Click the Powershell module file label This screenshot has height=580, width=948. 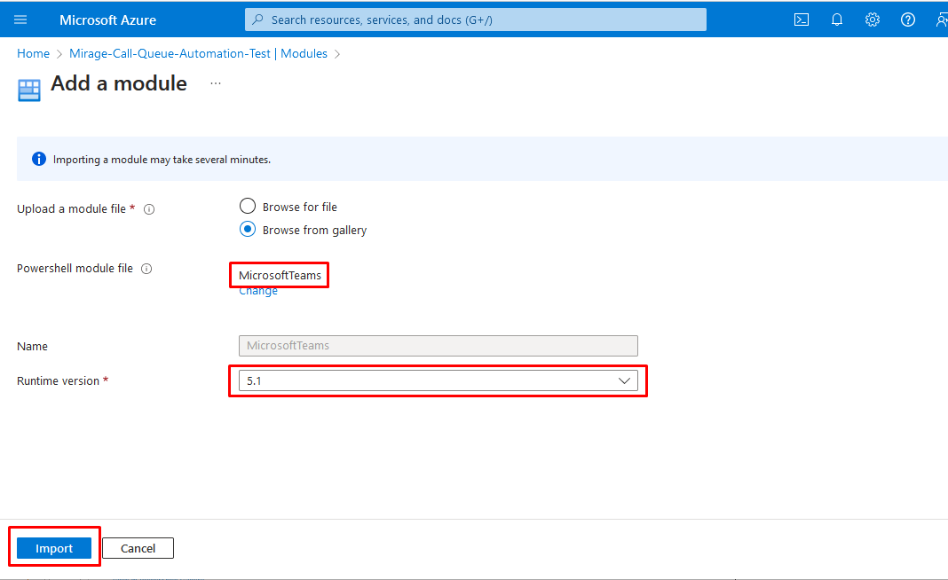tap(75, 268)
